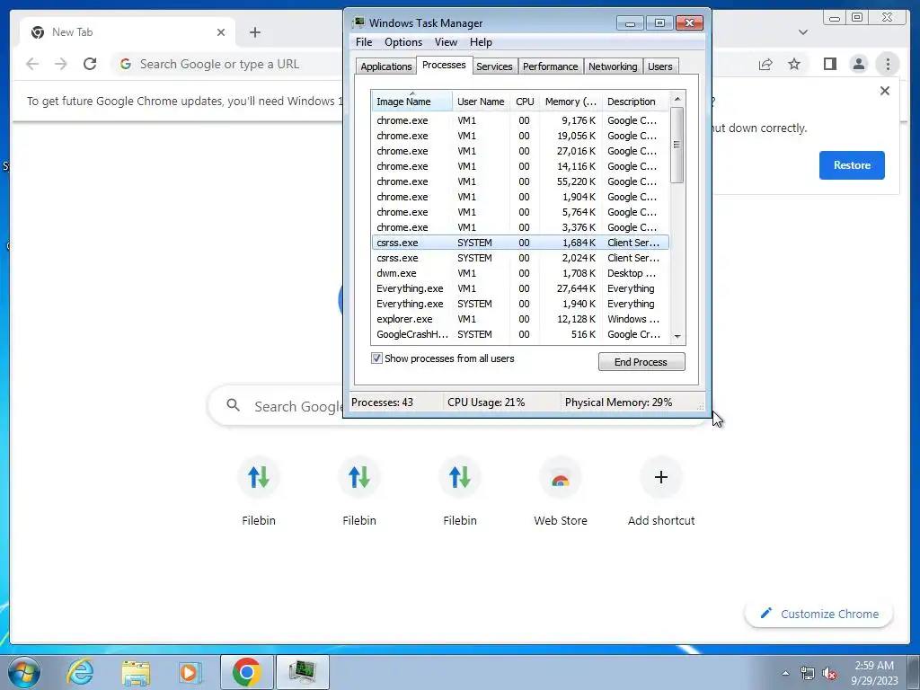
Task: Open volume control in system tray
Action: [829, 674]
